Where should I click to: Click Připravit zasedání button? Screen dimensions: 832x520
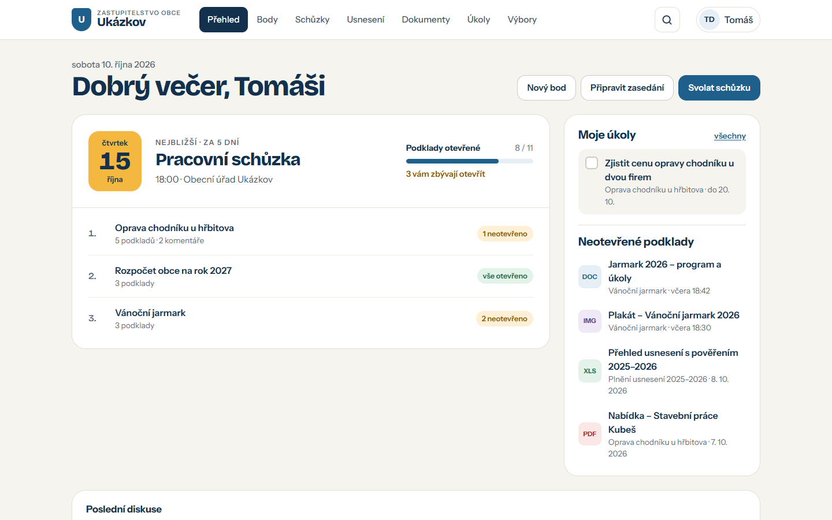coord(627,88)
